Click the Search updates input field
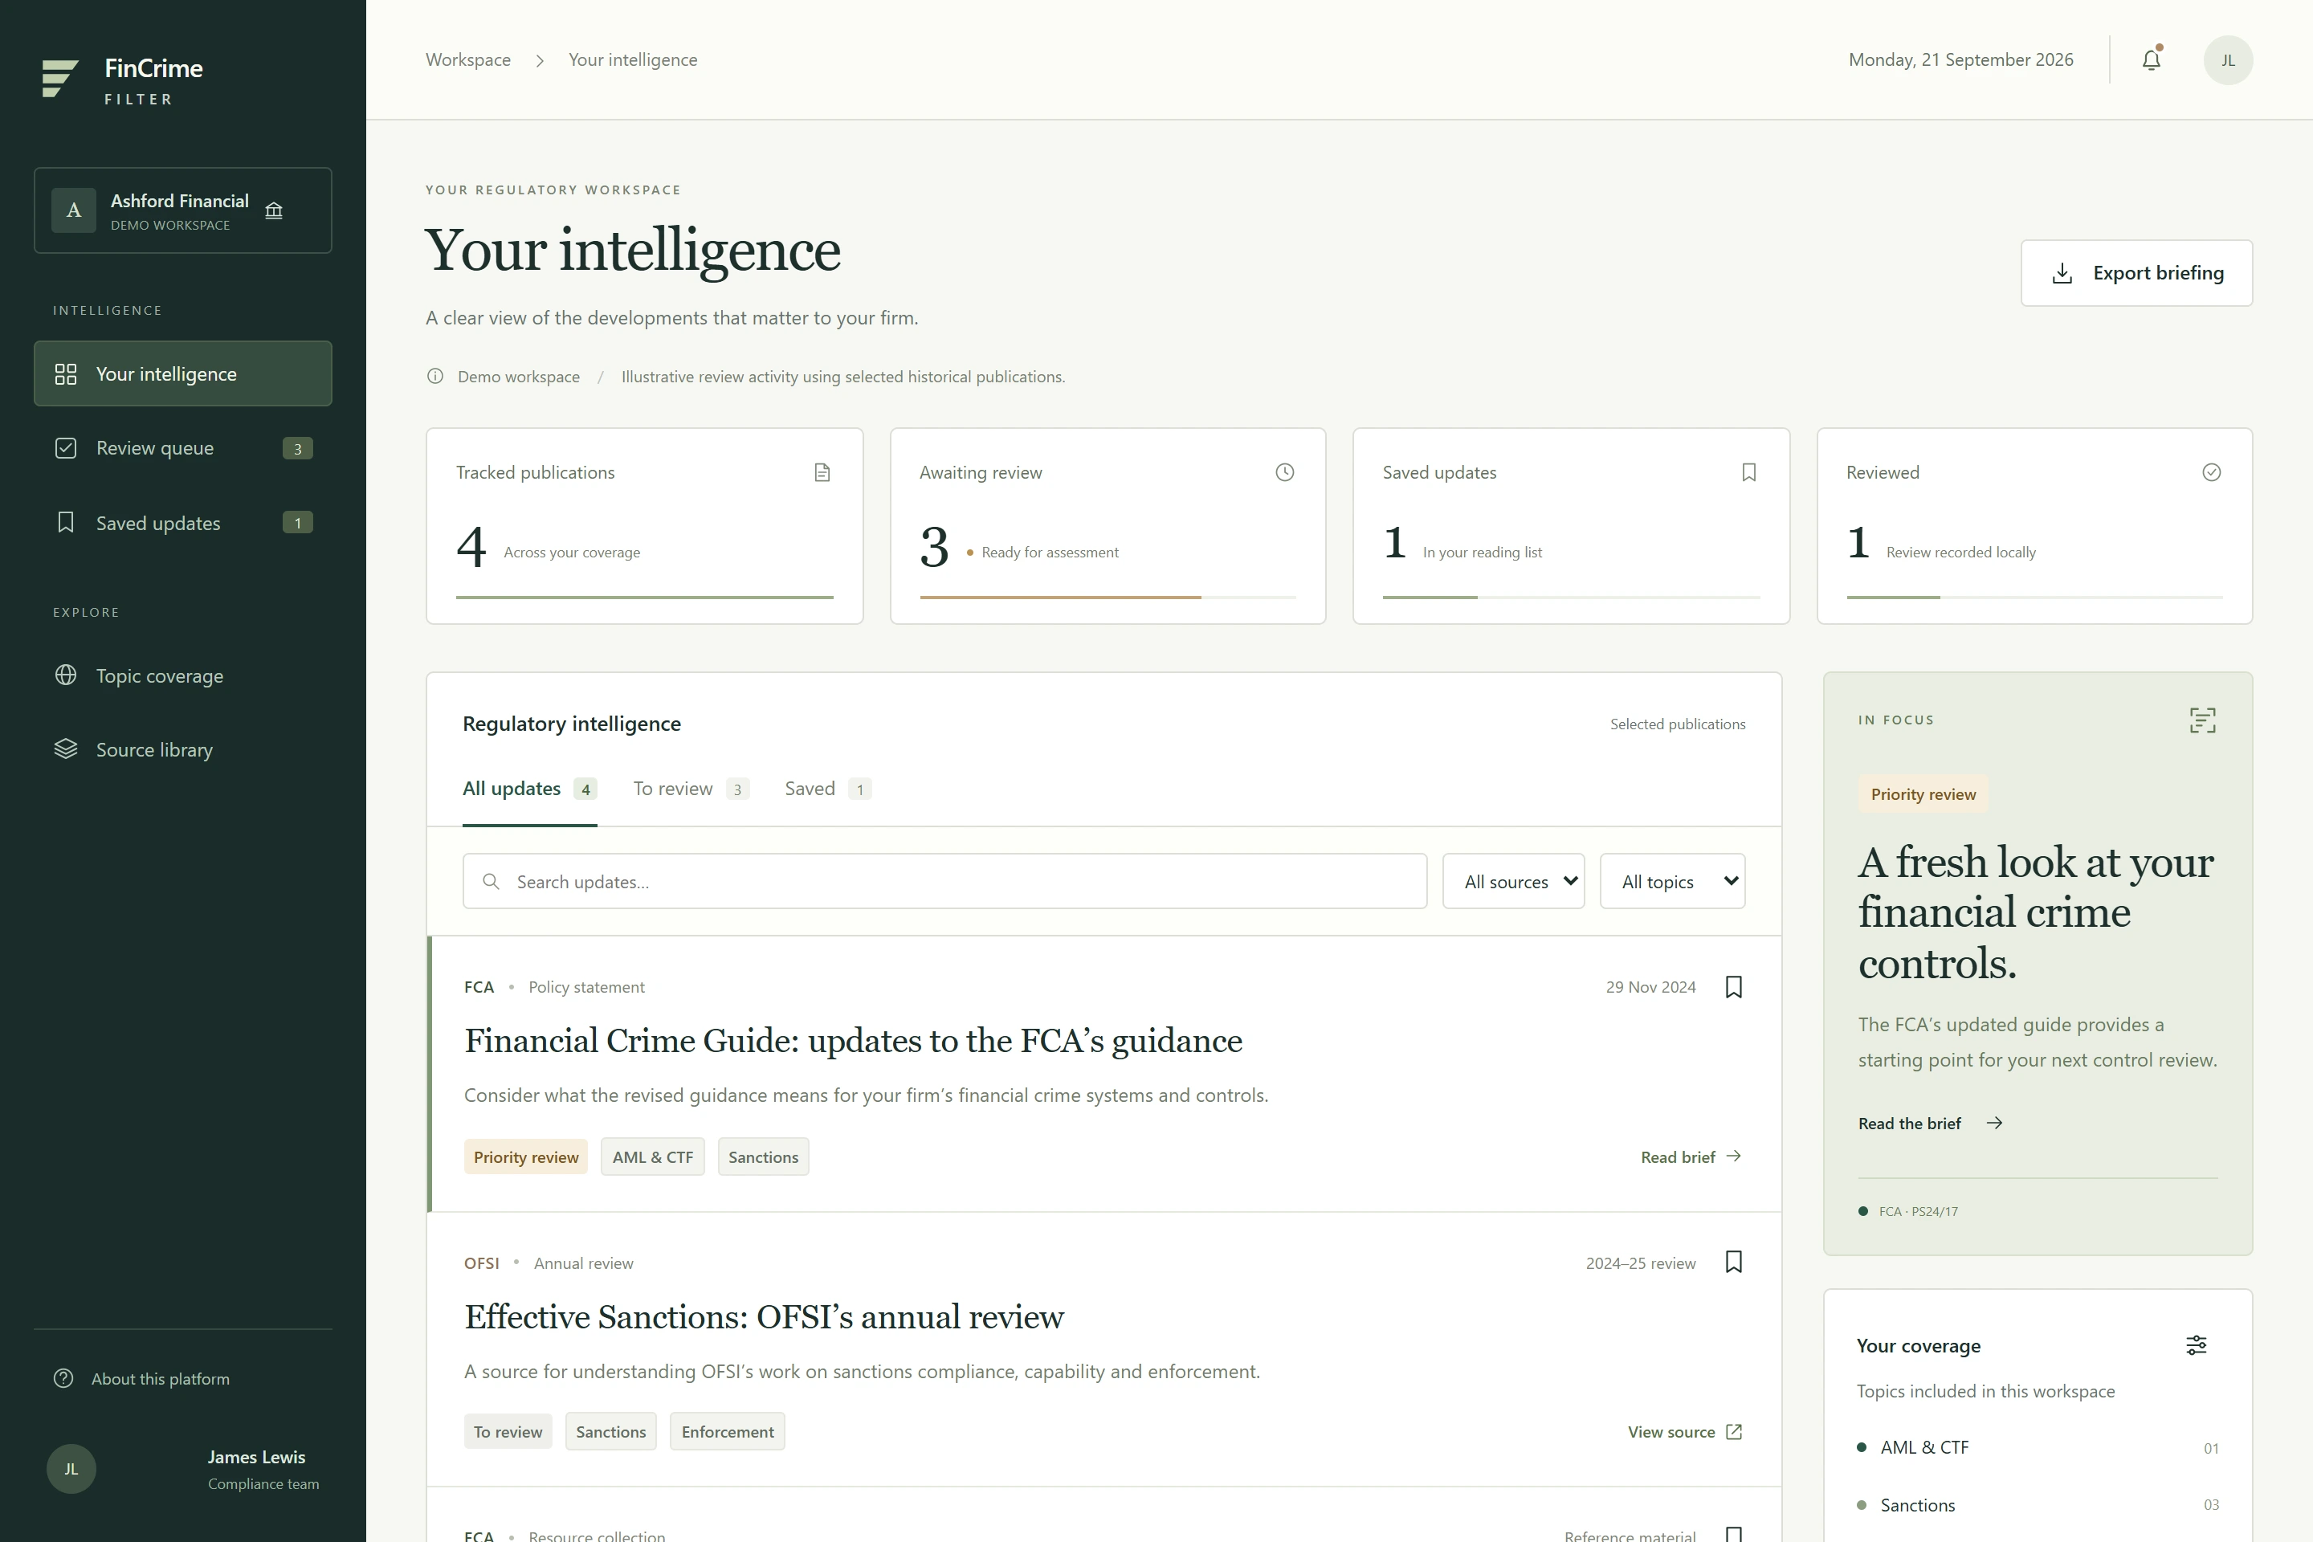 pyautogui.click(x=944, y=881)
